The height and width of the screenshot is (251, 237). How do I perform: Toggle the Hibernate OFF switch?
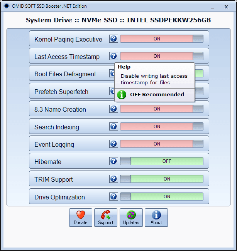pos(162,161)
